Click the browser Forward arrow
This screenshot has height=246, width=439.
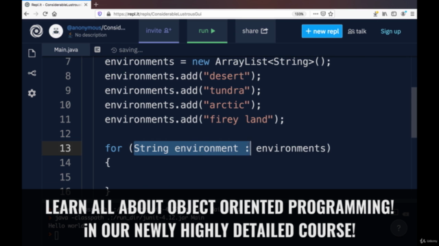pos(36,14)
